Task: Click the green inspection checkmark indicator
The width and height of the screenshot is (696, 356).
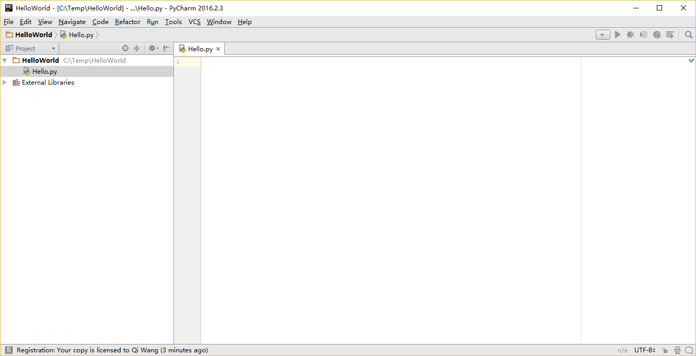Action: point(692,61)
